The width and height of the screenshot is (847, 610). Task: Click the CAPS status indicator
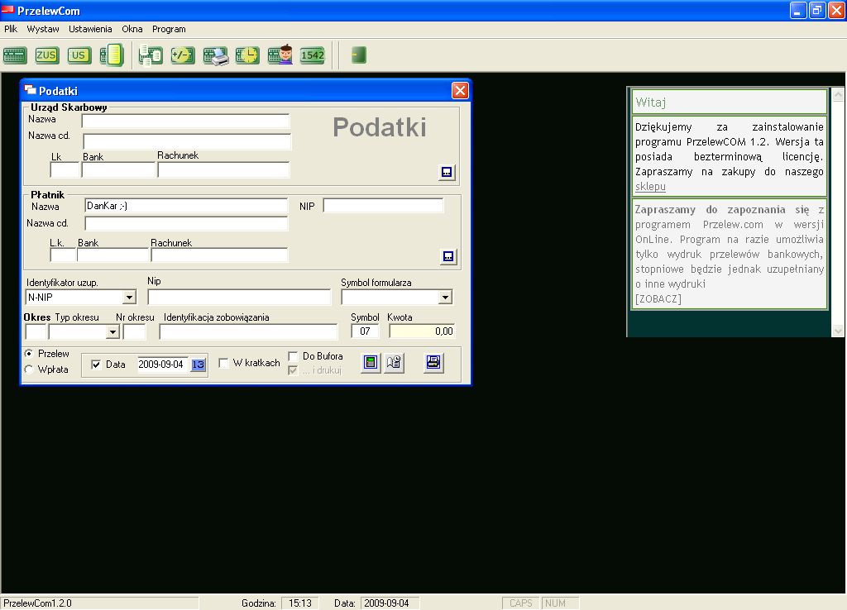click(521, 603)
